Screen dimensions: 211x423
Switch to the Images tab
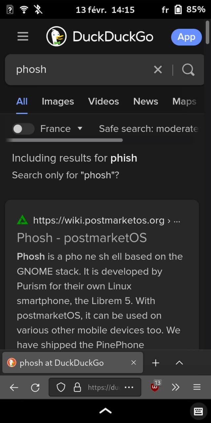(x=58, y=101)
